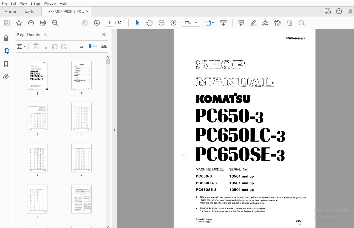Click thumbnails scrollbar down arrow
The image size is (354, 228).
[107, 226]
